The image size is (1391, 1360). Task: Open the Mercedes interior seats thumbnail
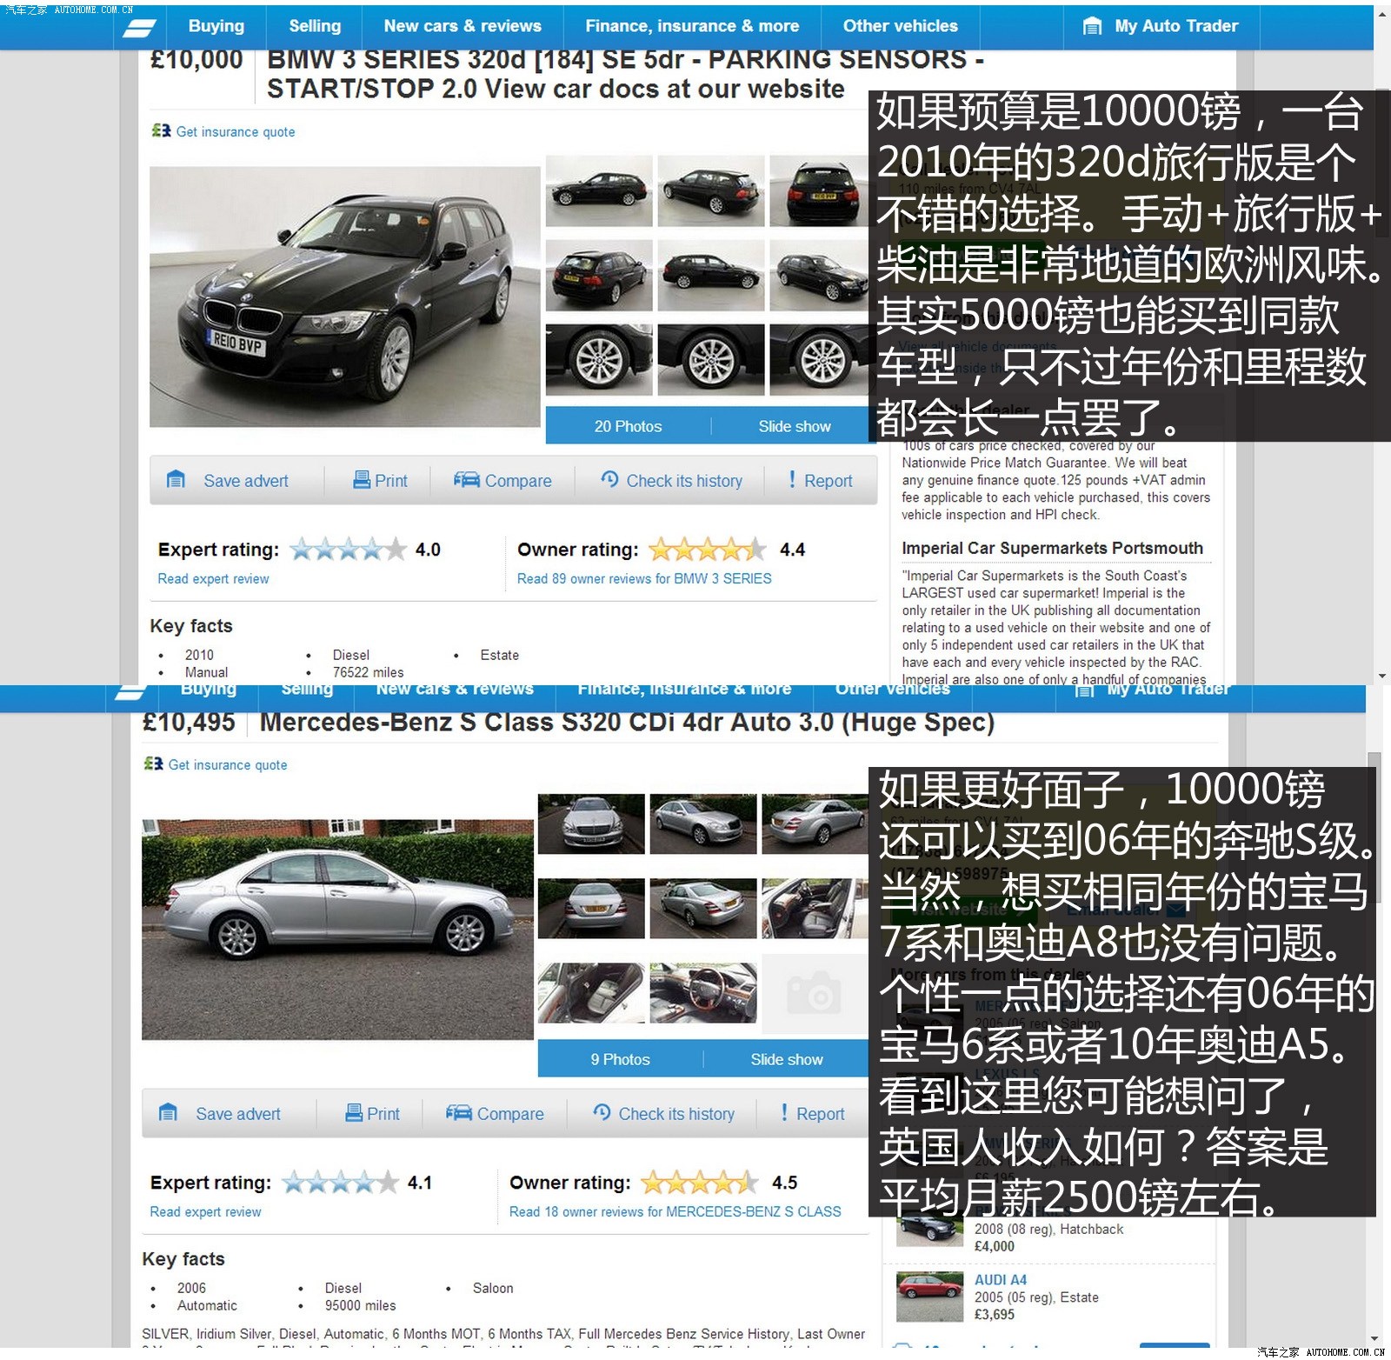591,992
